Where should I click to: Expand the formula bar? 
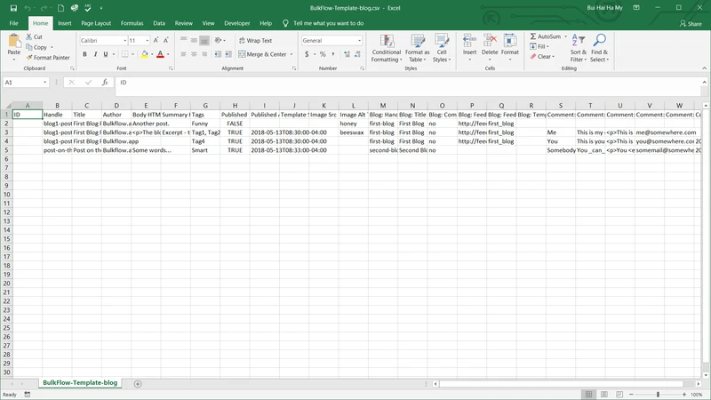click(704, 82)
